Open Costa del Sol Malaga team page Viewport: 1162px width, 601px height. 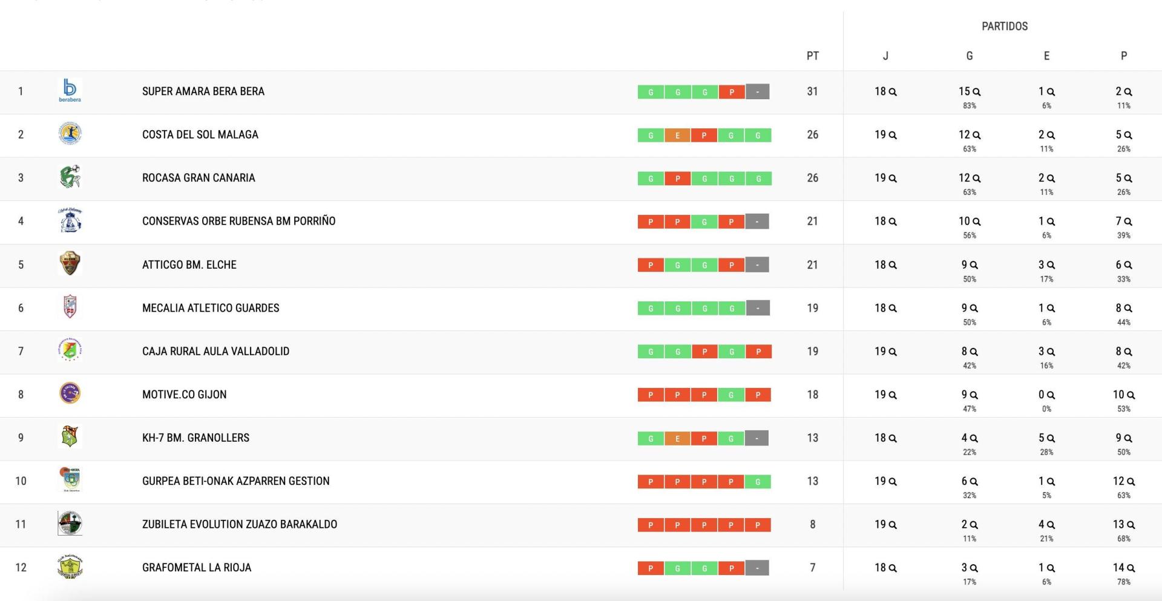[200, 134]
